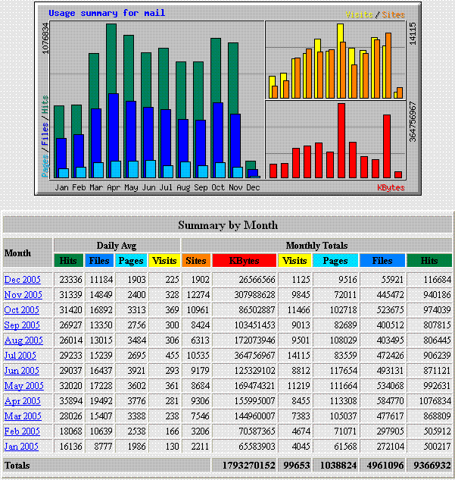This screenshot has height=480, width=455.
Task: Select the Feb 2005 link
Action: (x=23, y=431)
